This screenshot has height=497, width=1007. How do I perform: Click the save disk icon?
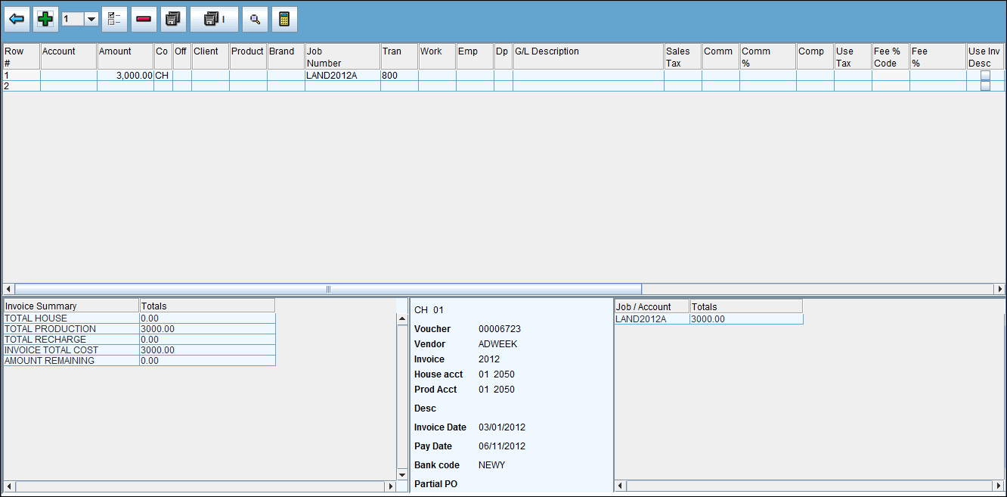pos(173,20)
